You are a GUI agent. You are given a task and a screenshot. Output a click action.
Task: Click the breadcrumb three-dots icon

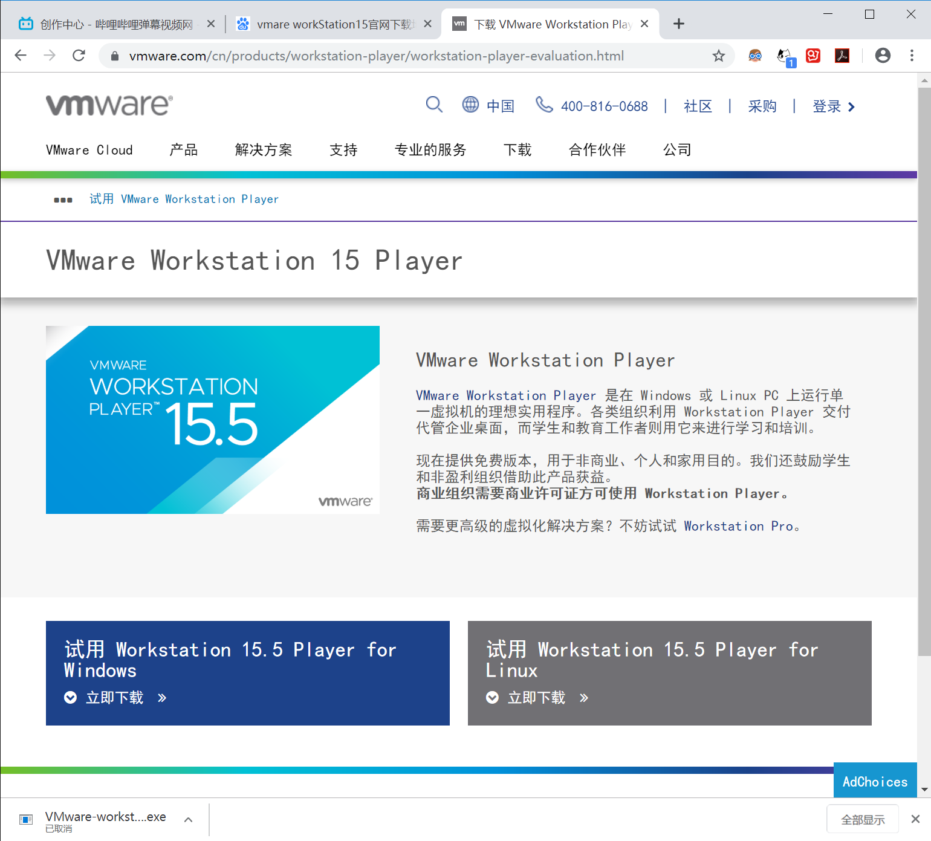pyautogui.click(x=63, y=200)
